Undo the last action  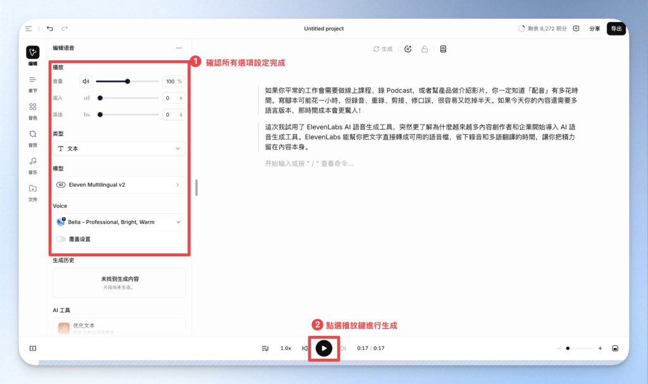click(x=50, y=28)
